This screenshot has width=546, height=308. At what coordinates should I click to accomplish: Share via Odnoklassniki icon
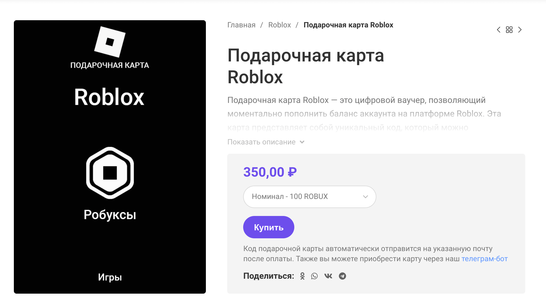tap(302, 276)
